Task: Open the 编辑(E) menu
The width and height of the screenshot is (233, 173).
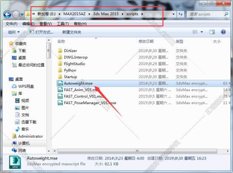Action: coord(28,24)
